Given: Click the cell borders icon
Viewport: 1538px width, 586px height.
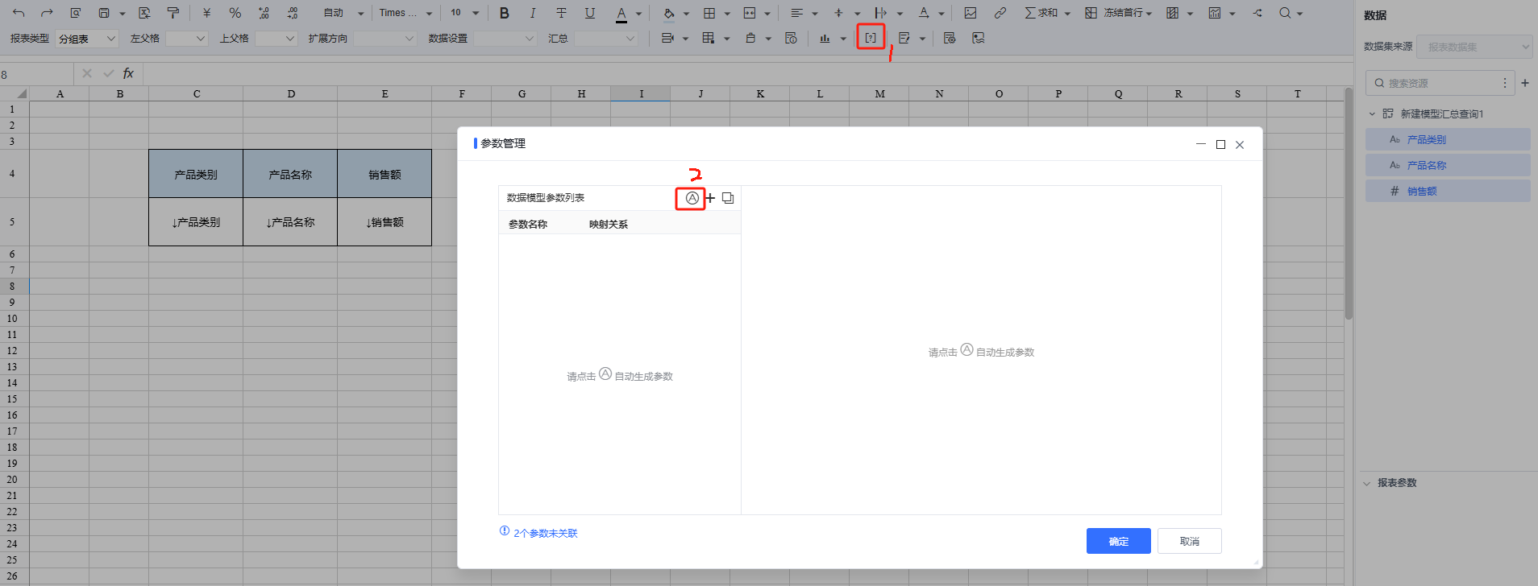Looking at the screenshot, I should click(709, 13).
